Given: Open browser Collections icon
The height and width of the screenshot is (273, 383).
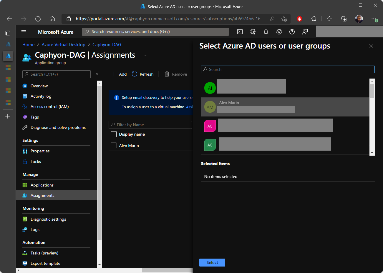Looking at the screenshot, I should [x=344, y=19].
